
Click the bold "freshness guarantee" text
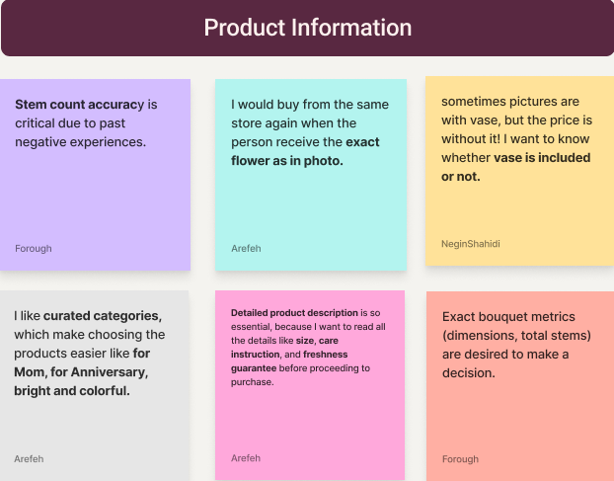point(326,355)
